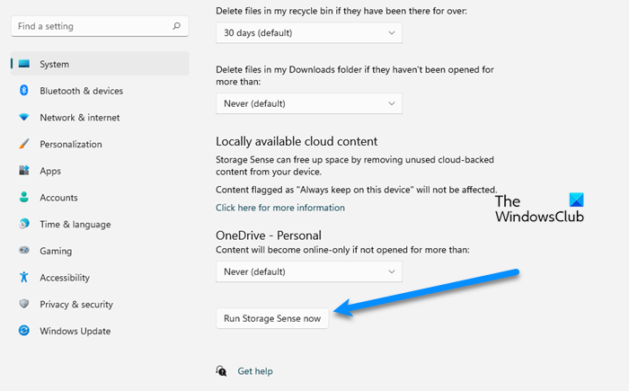Click the Personalization paintbrush icon
This screenshot has height=391, width=629.
24,144
